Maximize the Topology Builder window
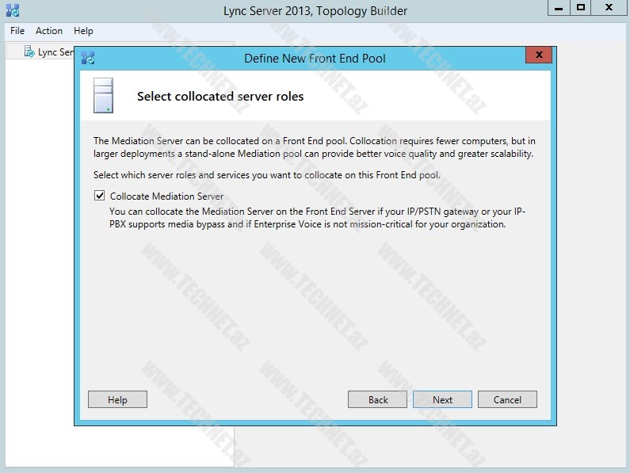The height and width of the screenshot is (473, 630). pos(581,7)
